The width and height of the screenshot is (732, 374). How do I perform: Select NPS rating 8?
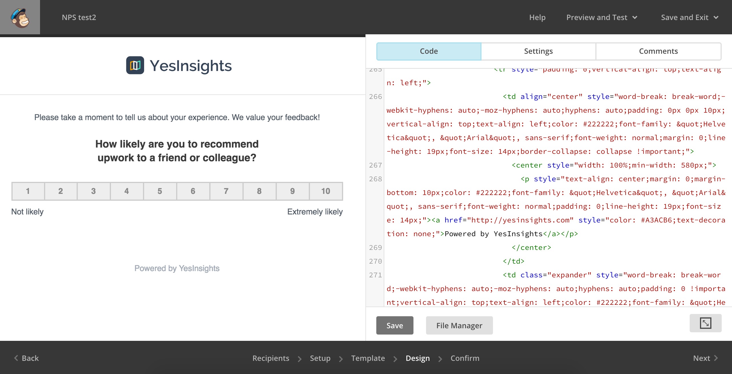259,191
